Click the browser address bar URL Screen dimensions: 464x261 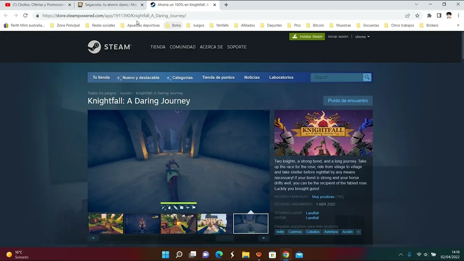coord(114,16)
